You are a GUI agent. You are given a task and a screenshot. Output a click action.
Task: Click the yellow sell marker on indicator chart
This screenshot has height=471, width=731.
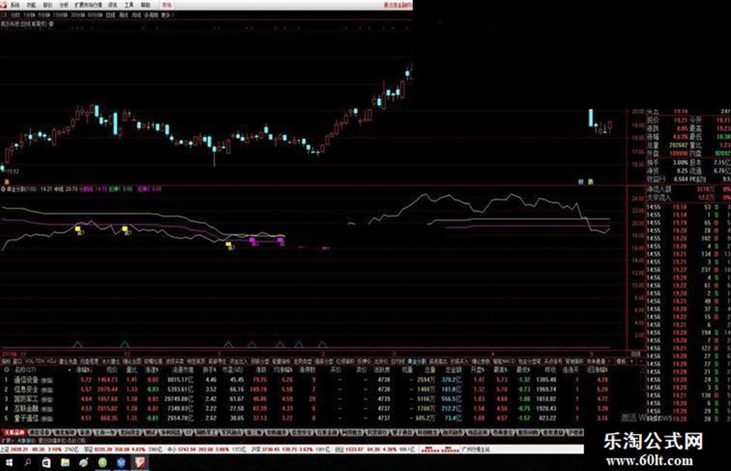(x=77, y=230)
